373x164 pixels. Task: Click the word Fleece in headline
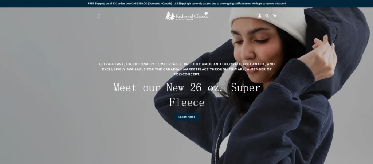pyautogui.click(x=187, y=102)
